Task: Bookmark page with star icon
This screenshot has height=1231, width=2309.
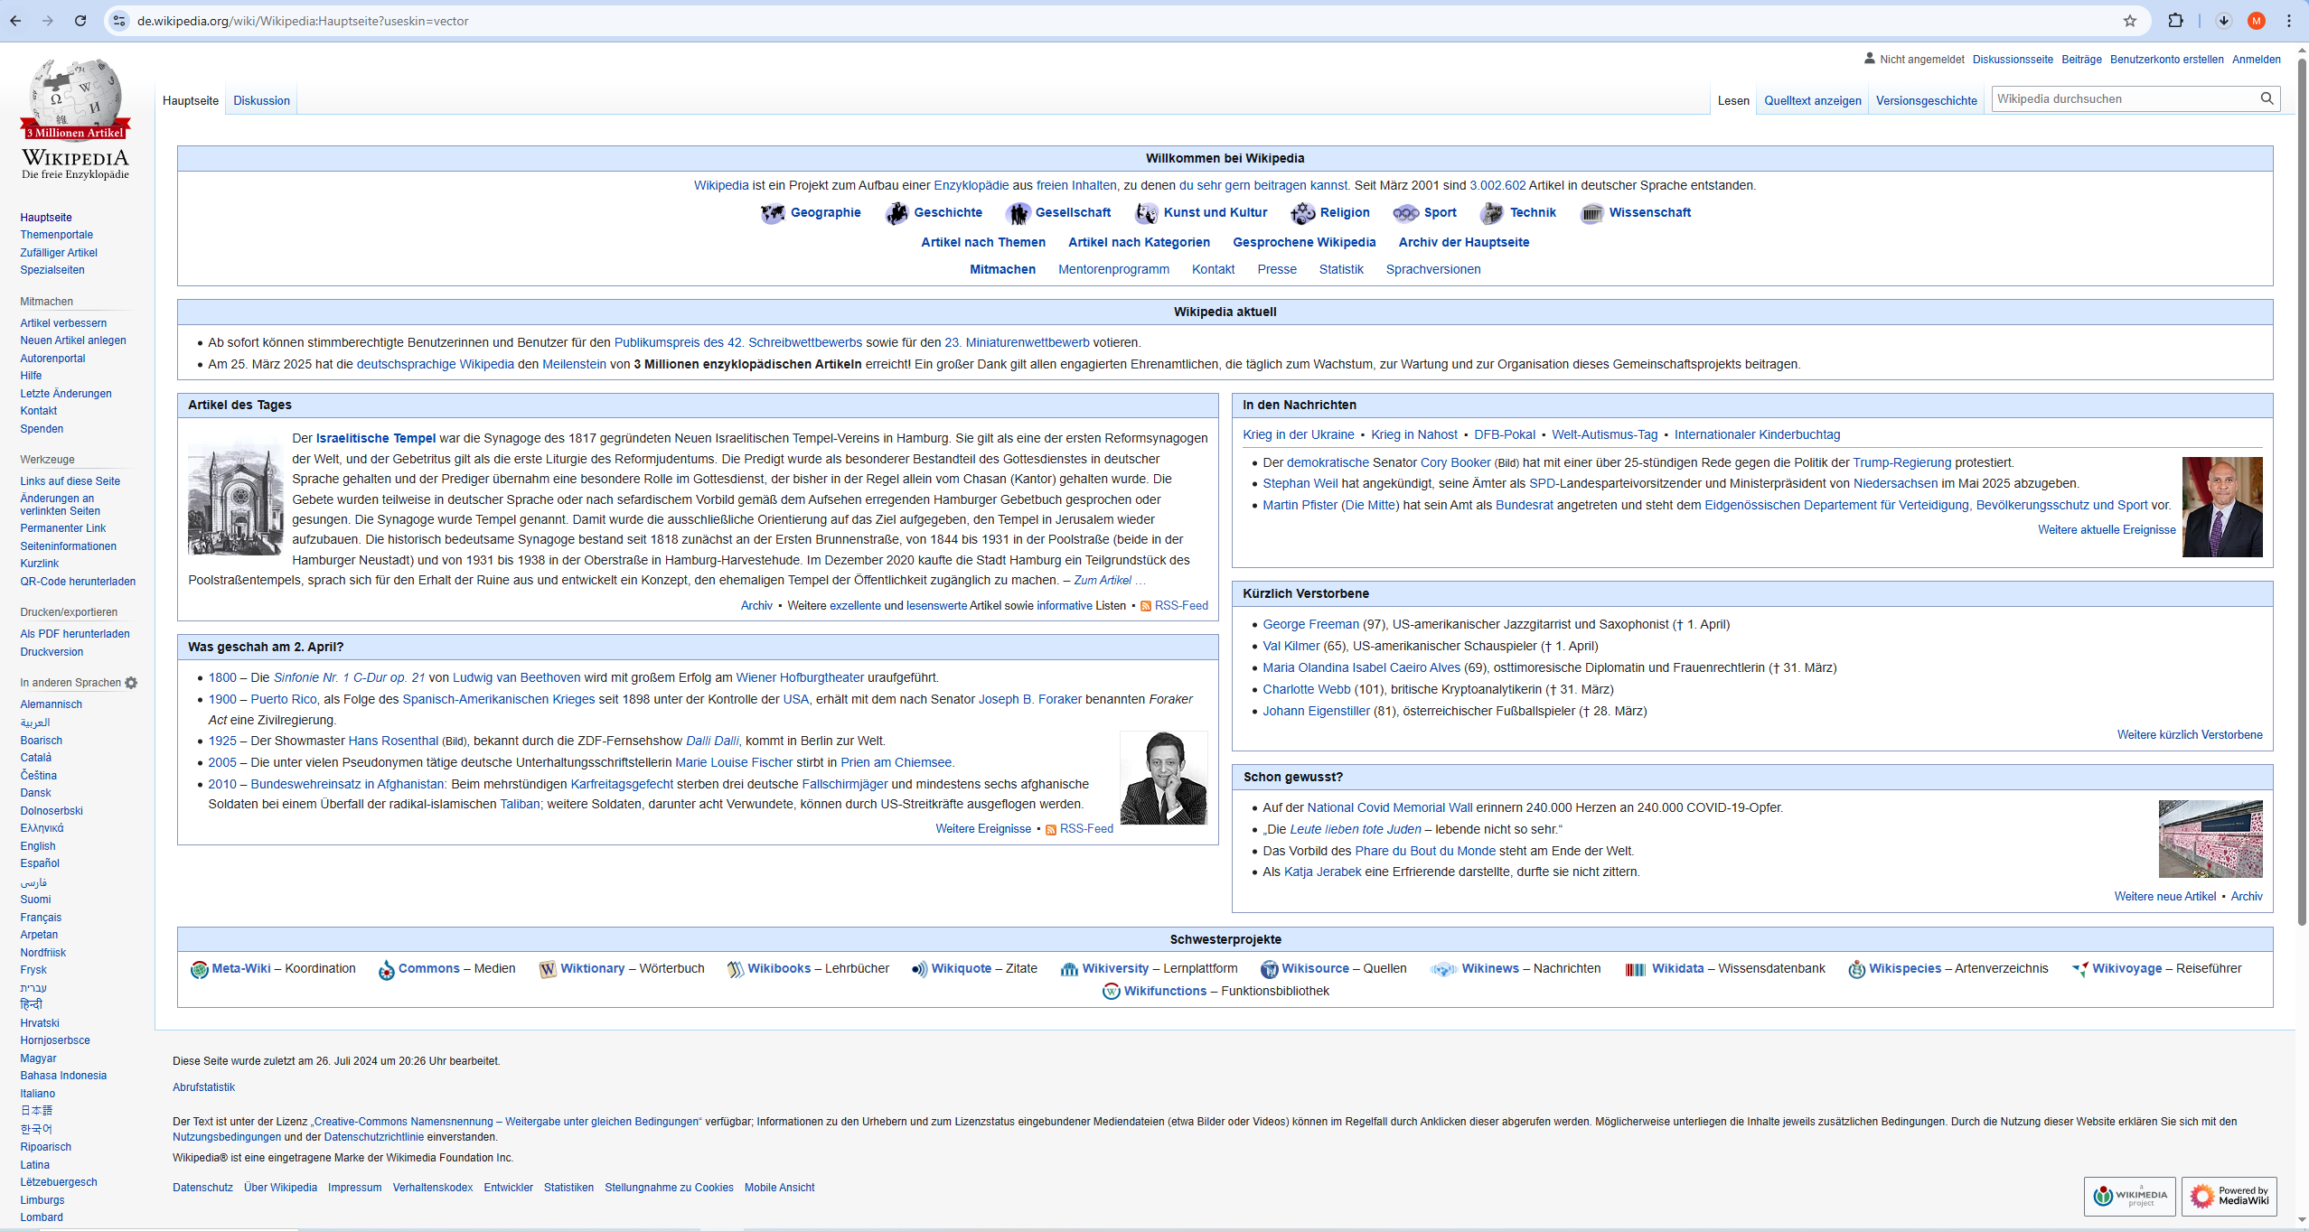Action: click(2130, 21)
